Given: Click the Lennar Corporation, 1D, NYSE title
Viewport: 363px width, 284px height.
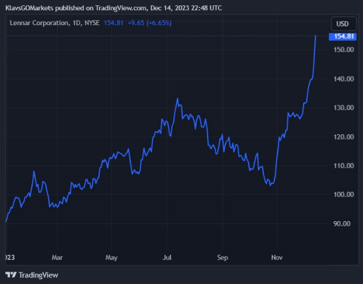Looking at the screenshot, I should click(55, 23).
